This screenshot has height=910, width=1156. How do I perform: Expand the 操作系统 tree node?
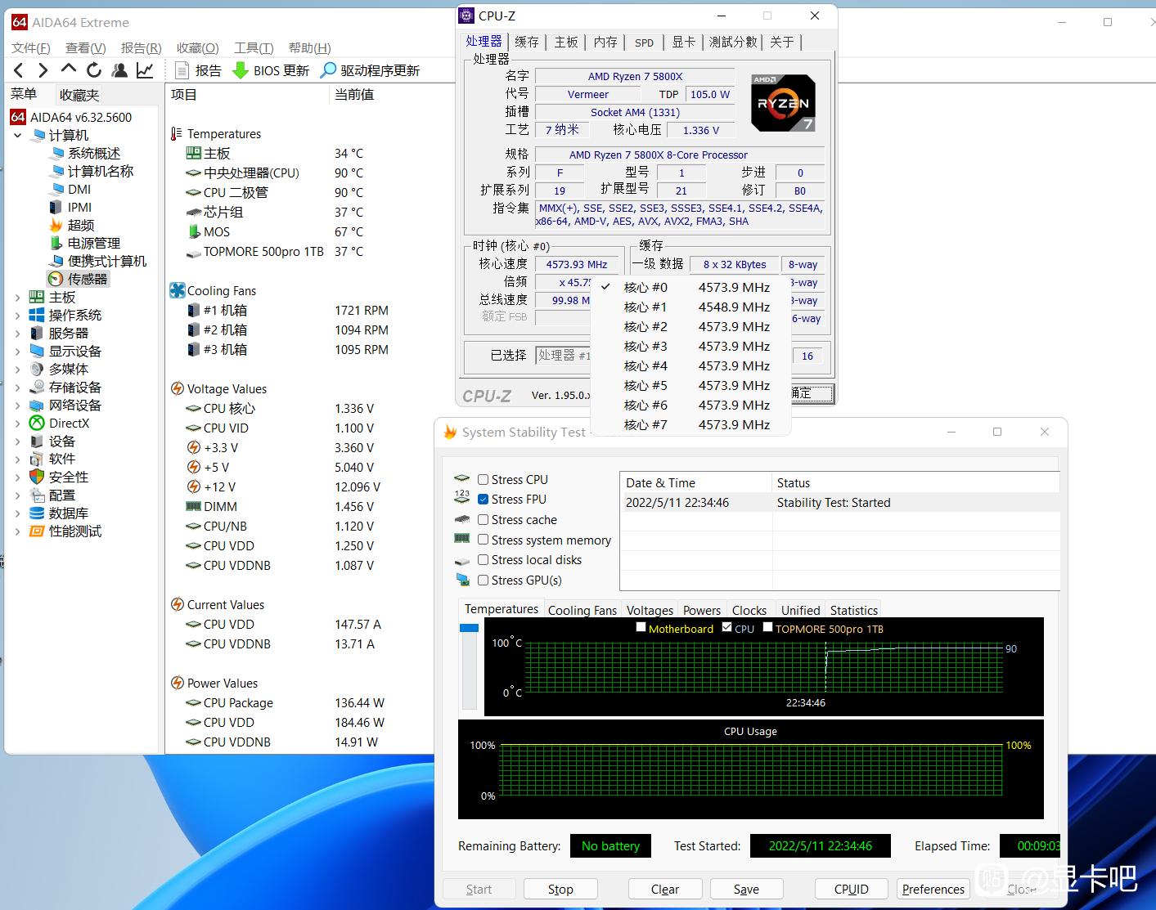click(x=18, y=315)
